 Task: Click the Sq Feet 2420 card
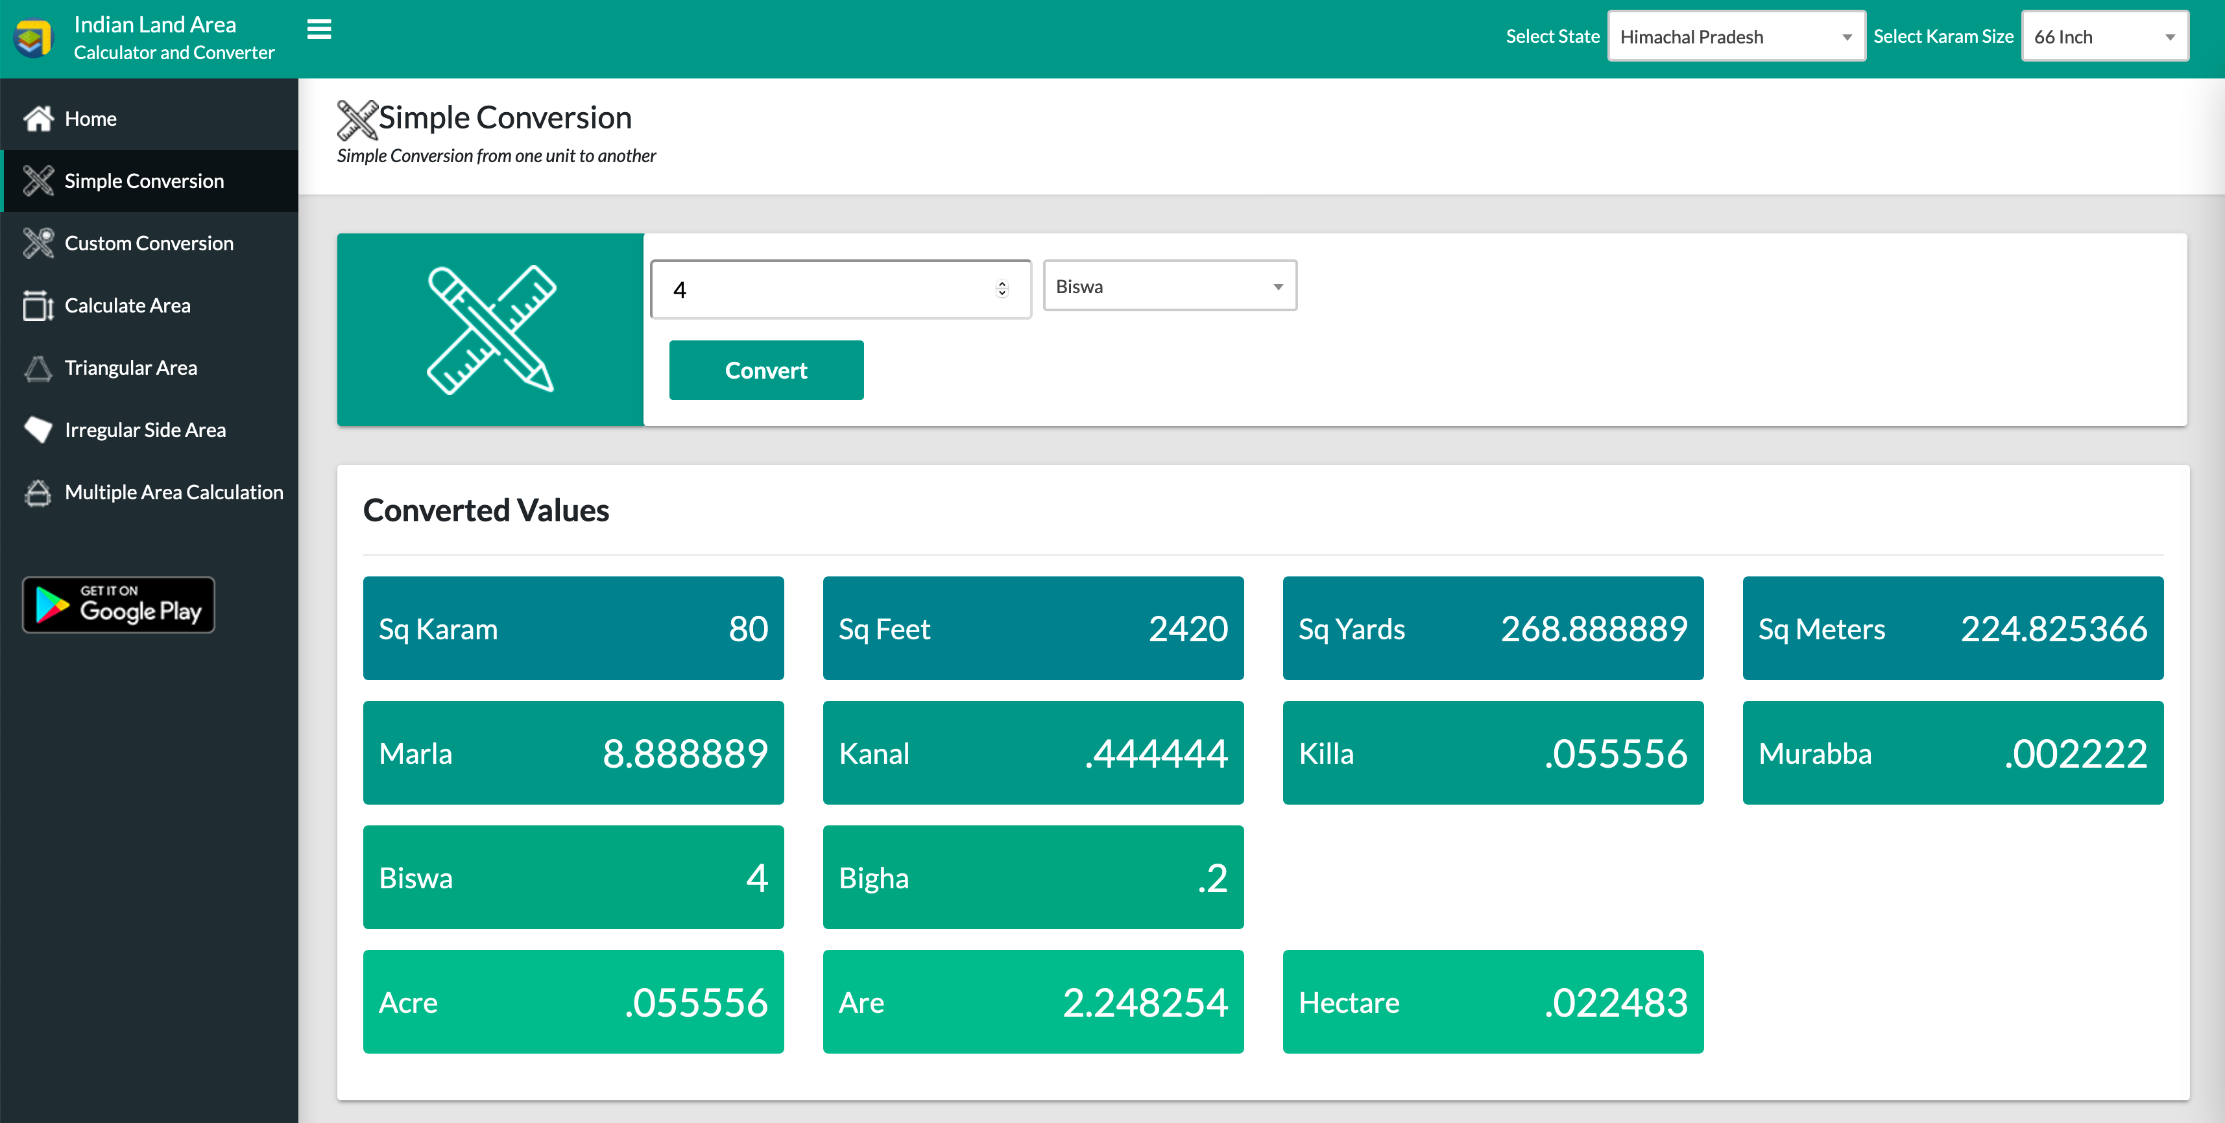[x=1033, y=628]
